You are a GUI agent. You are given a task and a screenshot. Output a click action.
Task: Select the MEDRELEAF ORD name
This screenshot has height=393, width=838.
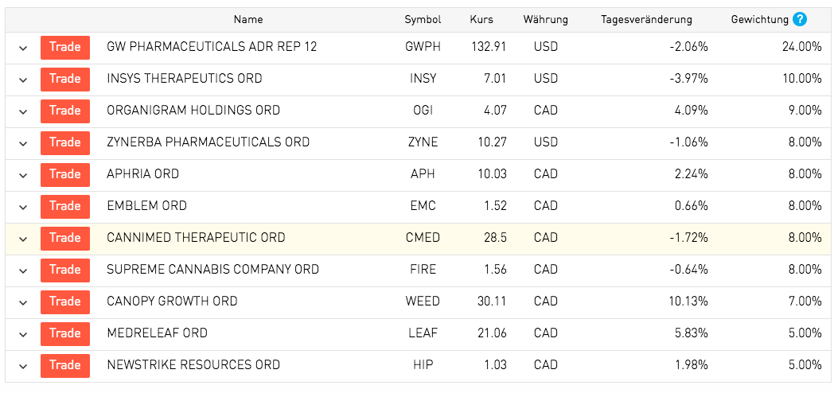(x=157, y=333)
